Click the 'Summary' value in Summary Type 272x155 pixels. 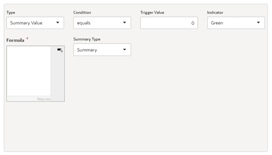87,50
